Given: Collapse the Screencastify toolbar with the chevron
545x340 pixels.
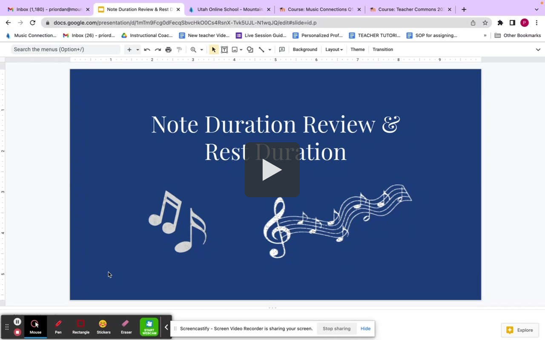Looking at the screenshot, I should coord(166,327).
